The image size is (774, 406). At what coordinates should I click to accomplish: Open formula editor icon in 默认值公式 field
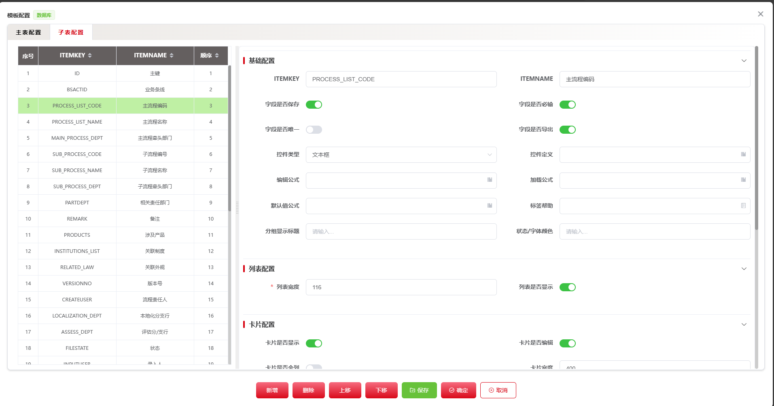[490, 206]
